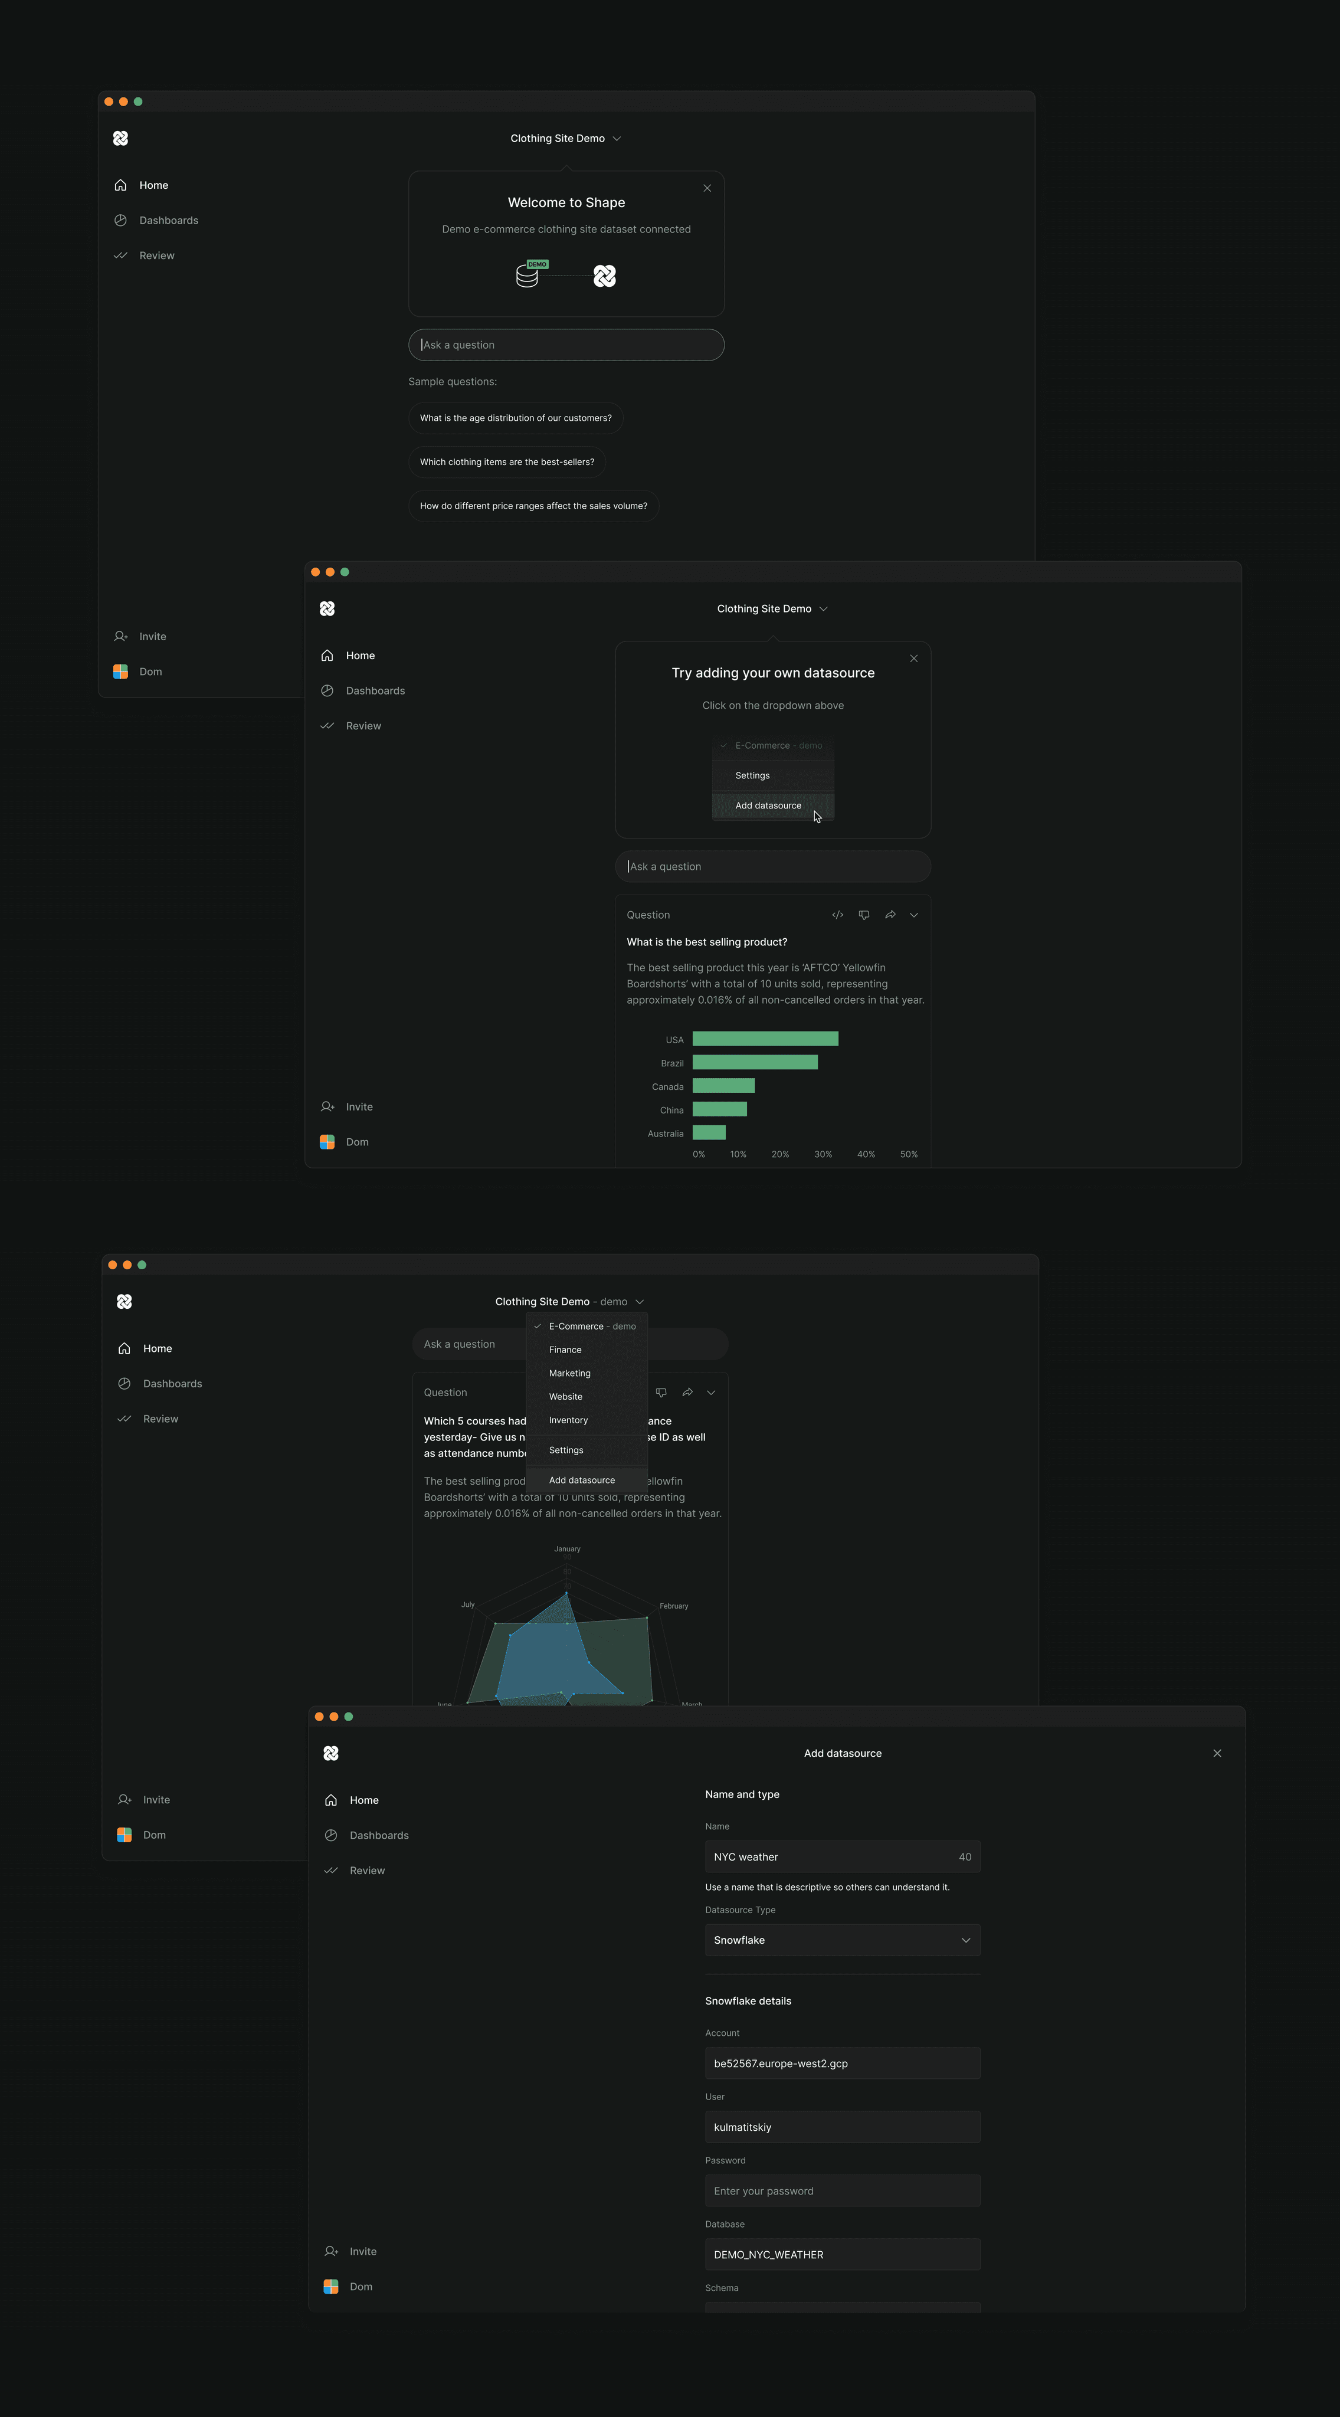
Task: Click the Add datasource button
Action: [768, 805]
